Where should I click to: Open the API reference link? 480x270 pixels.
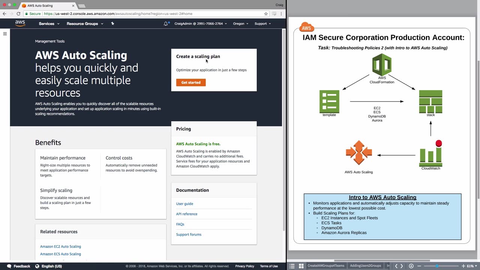point(187,214)
